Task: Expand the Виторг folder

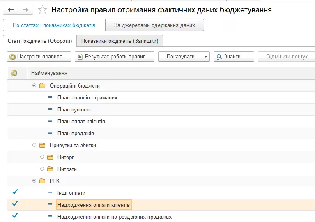Action: pos(42,157)
